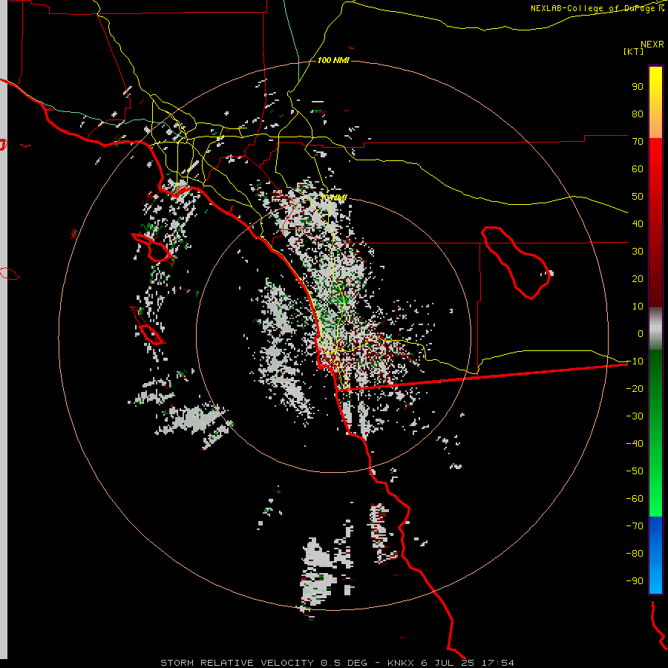
Task: Click the 50 value on velocity scale
Action: tap(638, 197)
